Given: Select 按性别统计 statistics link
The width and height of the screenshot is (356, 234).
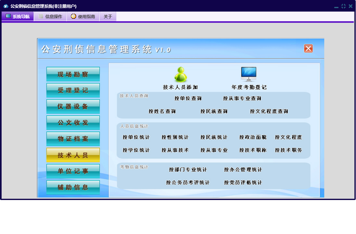Looking at the screenshot, I should tap(175, 137).
